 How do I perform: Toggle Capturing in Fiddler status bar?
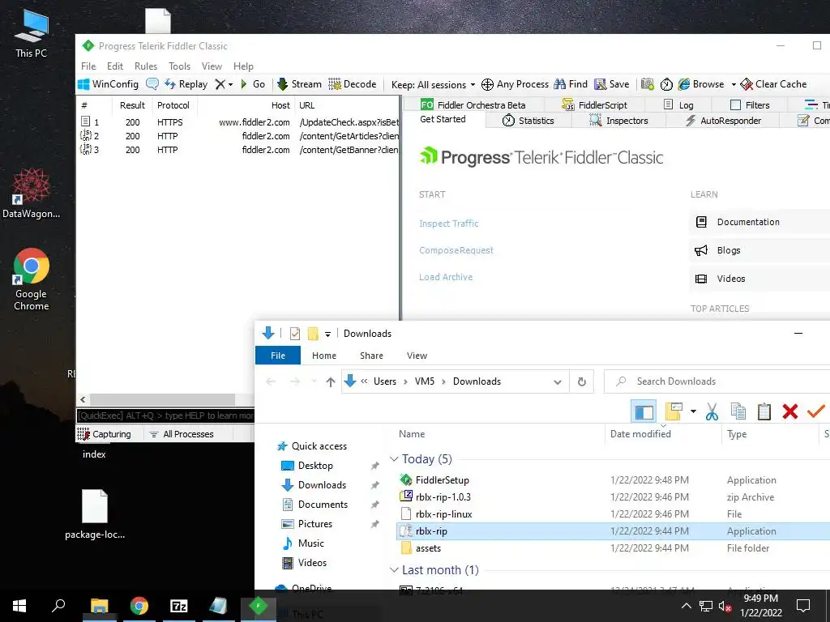[x=105, y=434]
